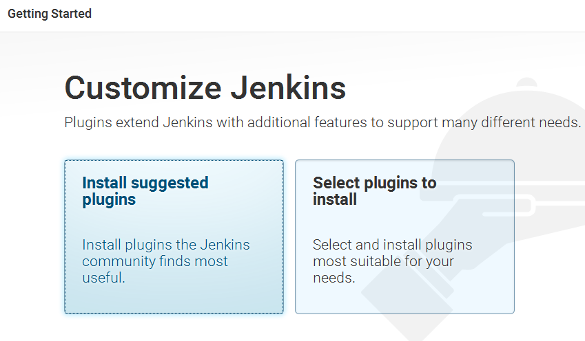Click the "Select plugins to install" bold title text
The height and width of the screenshot is (341, 585).
(375, 191)
